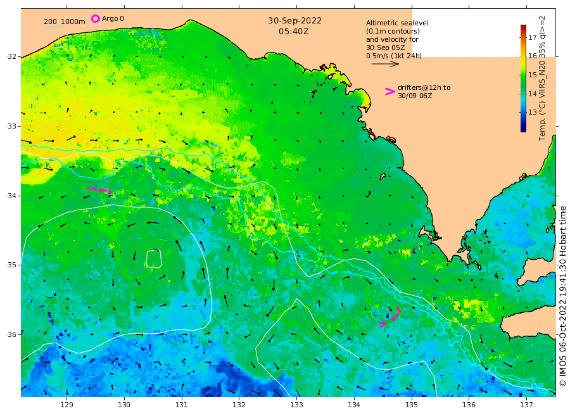The width and height of the screenshot is (570, 418).
Task: Click the magenta drifters legend arrow
Action: tap(389, 92)
